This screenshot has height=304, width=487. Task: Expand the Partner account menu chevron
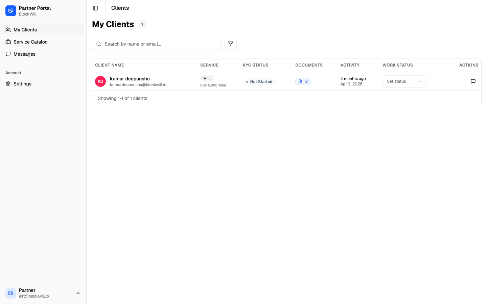click(78, 293)
